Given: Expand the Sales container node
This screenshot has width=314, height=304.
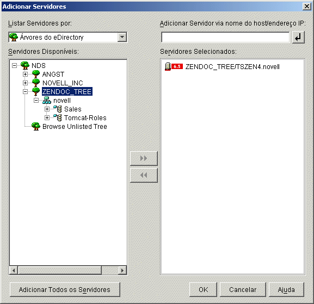Looking at the screenshot, I should [x=47, y=109].
